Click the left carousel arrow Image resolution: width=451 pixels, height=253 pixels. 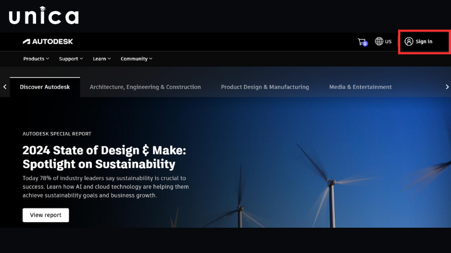tap(5, 87)
